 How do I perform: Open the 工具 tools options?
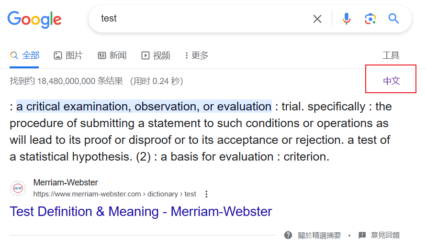point(391,55)
